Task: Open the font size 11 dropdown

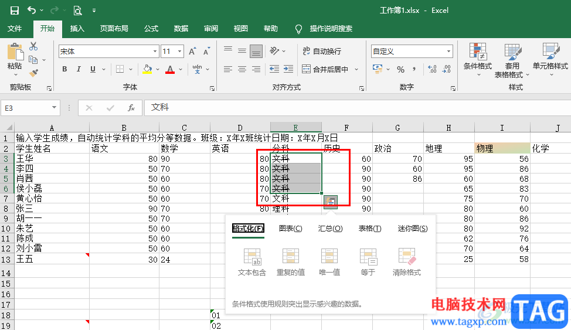Action: click(179, 52)
